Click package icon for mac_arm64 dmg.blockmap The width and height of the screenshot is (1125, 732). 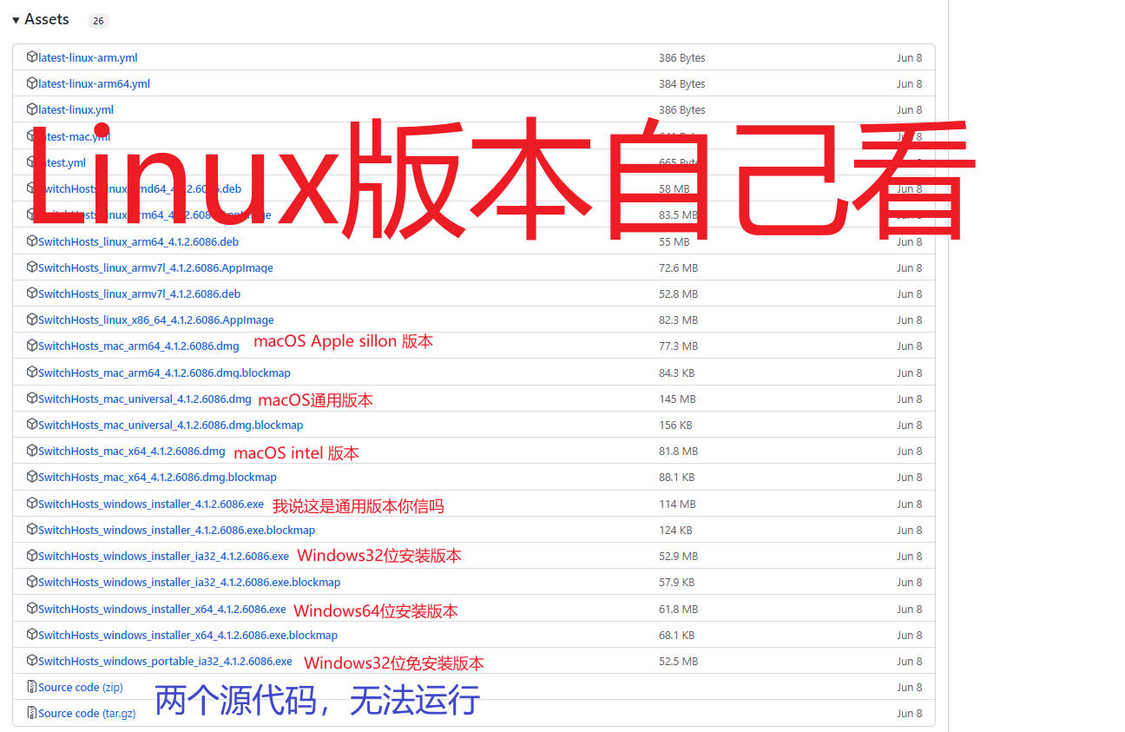[x=32, y=373]
